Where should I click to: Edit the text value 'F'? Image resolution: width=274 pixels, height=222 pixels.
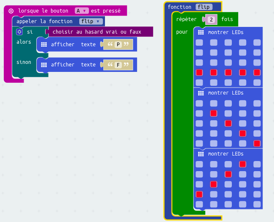(x=118, y=65)
